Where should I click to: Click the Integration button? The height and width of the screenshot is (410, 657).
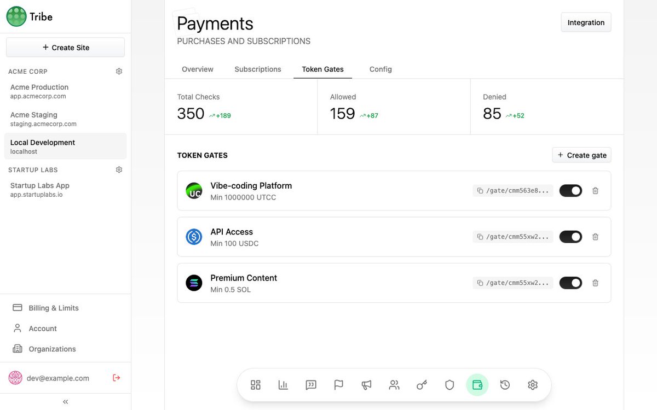586,22
